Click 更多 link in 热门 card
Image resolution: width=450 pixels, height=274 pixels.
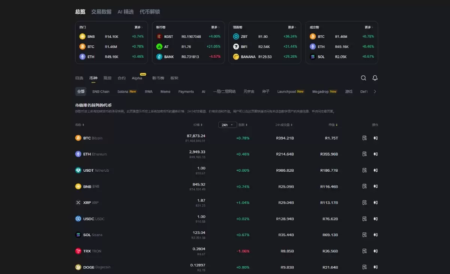[x=138, y=27]
